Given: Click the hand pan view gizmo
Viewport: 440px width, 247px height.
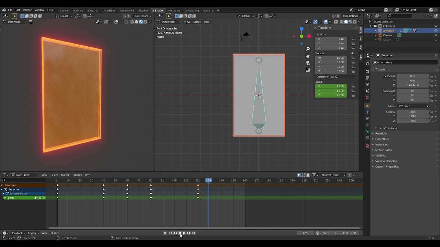Looking at the screenshot, I should [308, 56].
